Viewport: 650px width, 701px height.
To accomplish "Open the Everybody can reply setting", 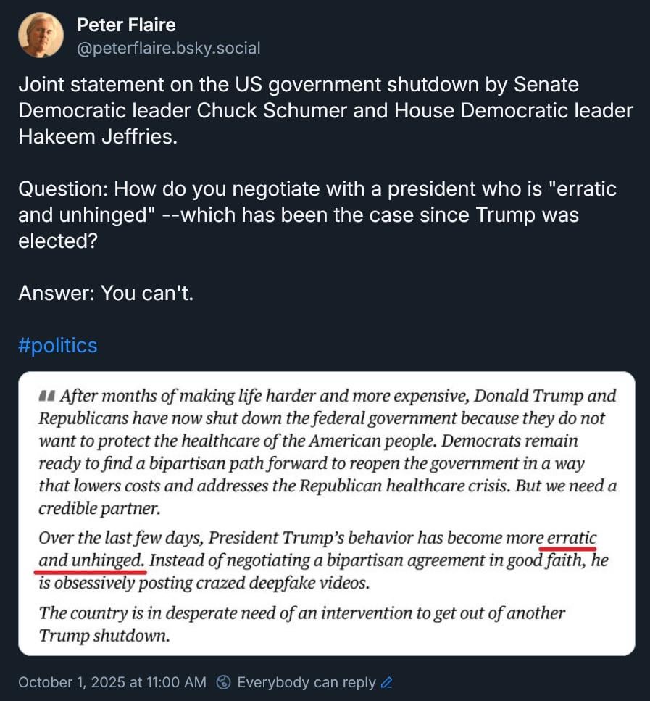I will pos(306,682).
